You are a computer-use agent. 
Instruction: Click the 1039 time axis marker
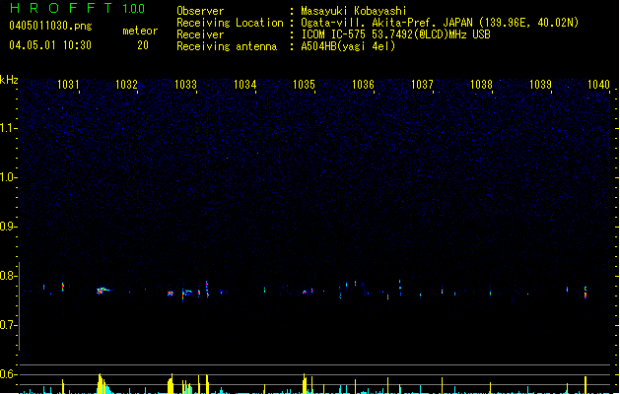[540, 84]
